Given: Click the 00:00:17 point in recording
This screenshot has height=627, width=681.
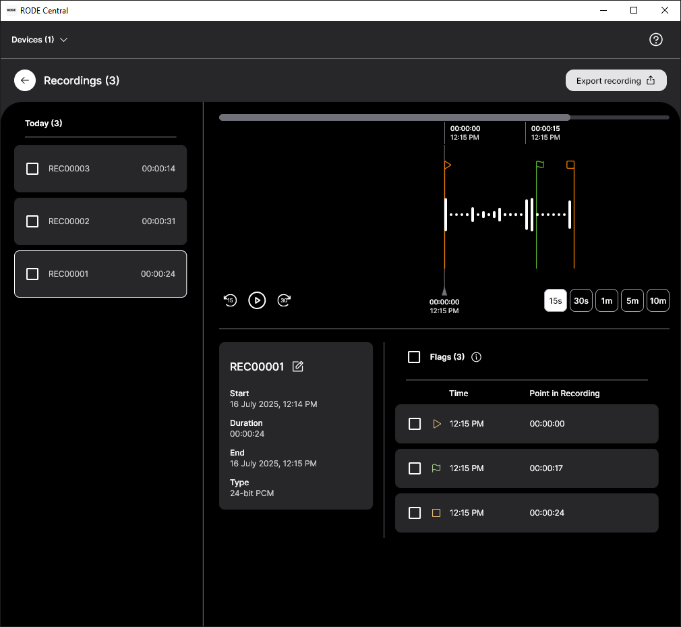Looking at the screenshot, I should (x=546, y=468).
